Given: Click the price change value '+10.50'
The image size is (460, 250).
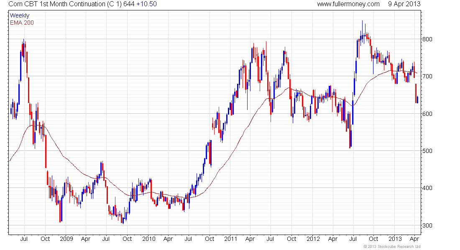Looking at the screenshot, I should point(146,4).
